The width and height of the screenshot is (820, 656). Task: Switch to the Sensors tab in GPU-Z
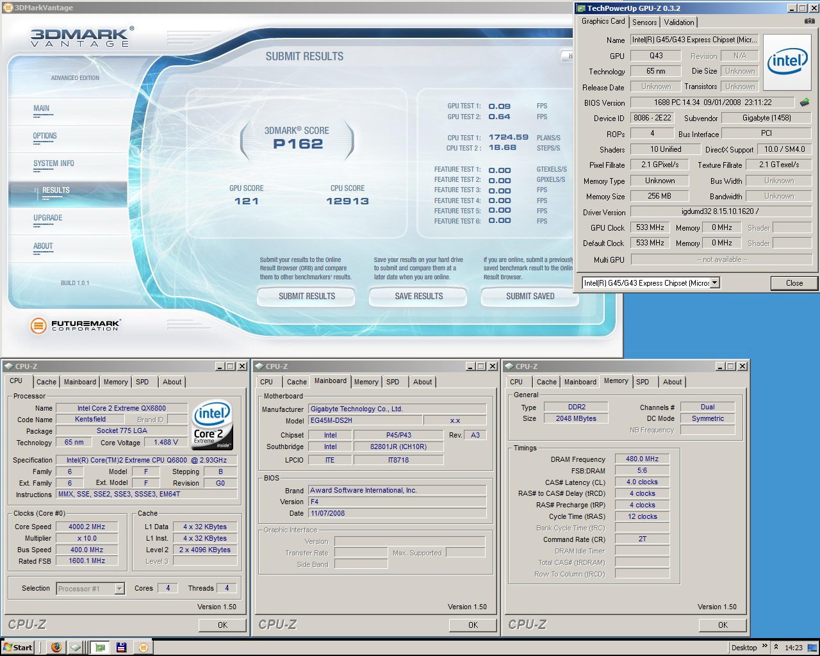644,22
